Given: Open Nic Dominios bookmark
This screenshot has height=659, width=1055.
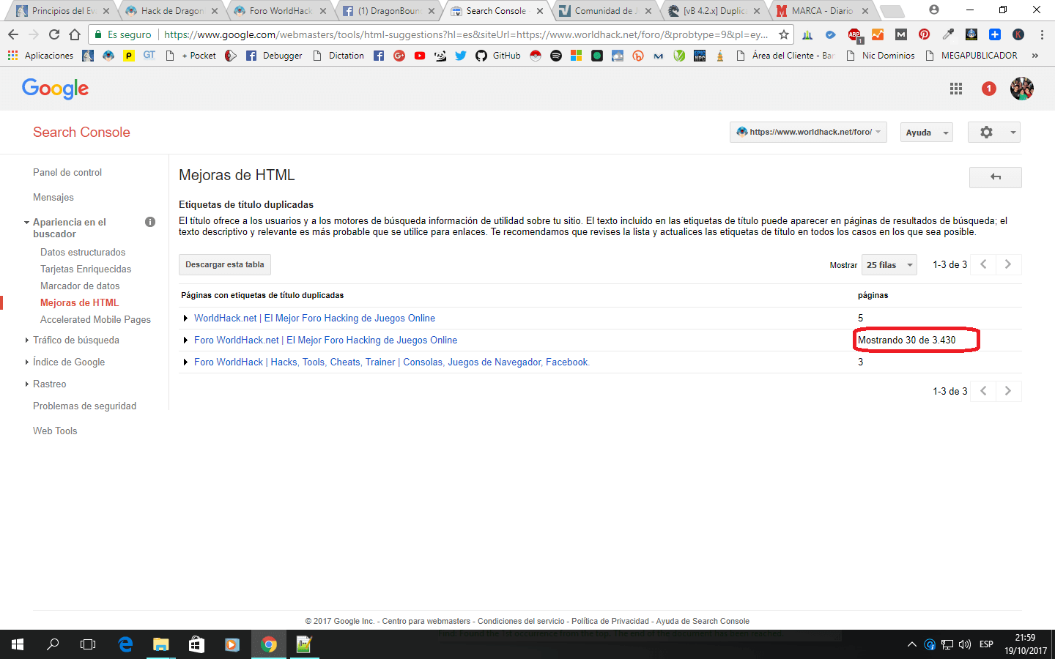Looking at the screenshot, I should [x=880, y=56].
